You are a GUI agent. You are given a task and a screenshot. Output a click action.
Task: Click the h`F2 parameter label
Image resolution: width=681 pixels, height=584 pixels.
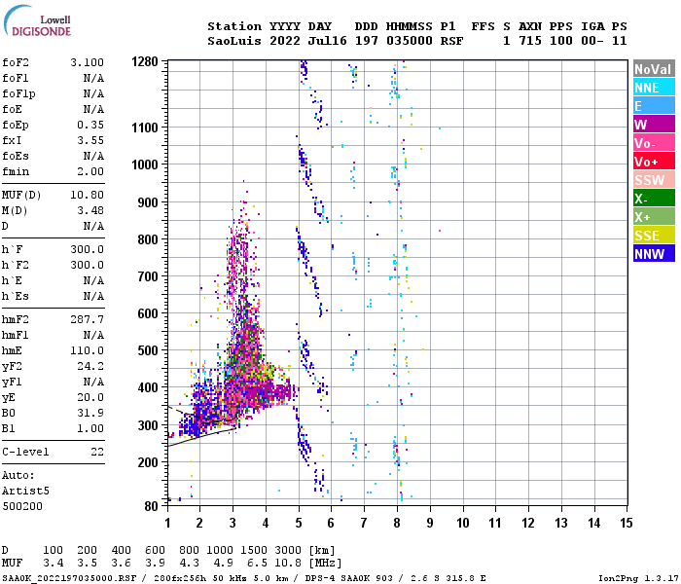coord(16,265)
